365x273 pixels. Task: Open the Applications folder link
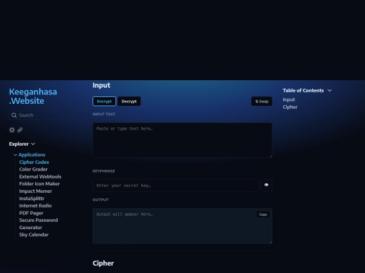[32, 155]
